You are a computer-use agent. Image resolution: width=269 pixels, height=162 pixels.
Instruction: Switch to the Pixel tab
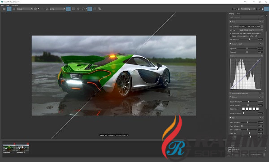(x=239, y=14)
